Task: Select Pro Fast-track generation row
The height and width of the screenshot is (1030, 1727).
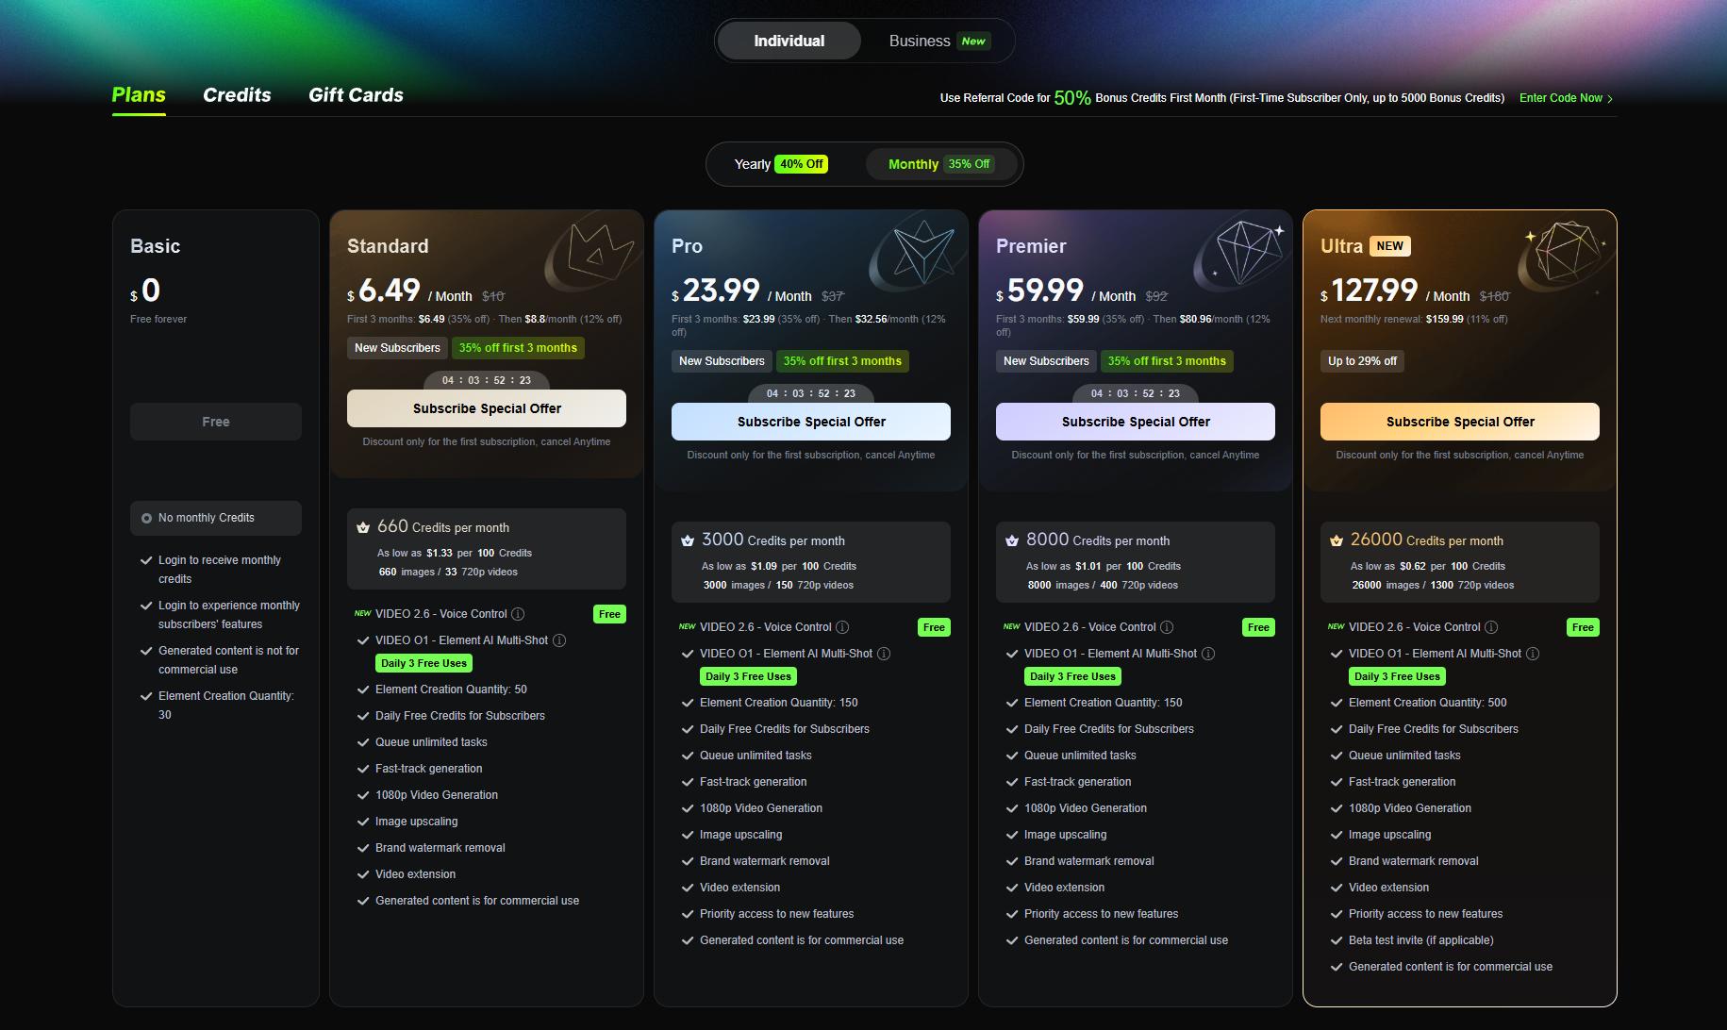Action: tap(745, 782)
